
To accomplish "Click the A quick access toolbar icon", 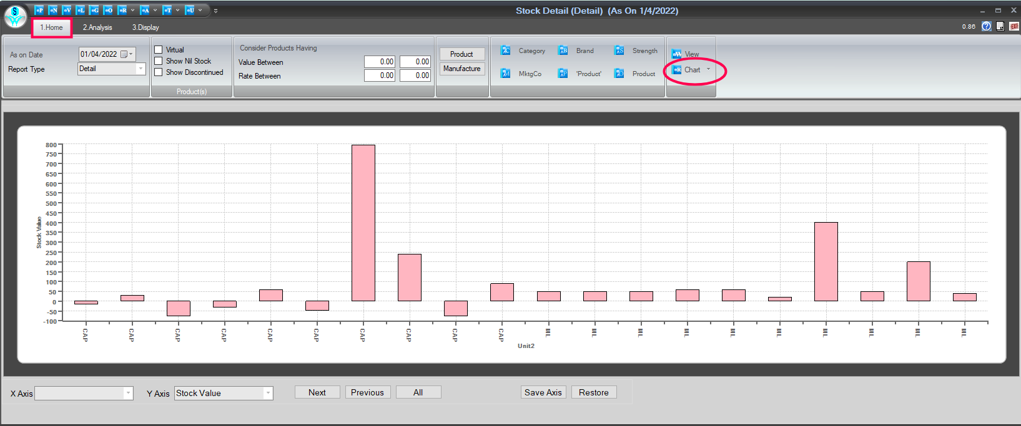I will [x=145, y=10].
